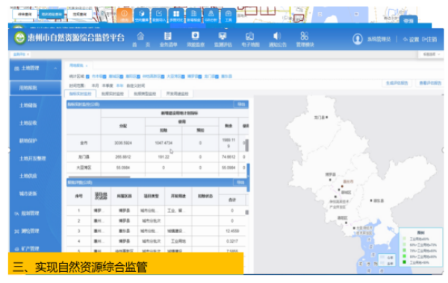Click the upper table's vertical scrollbar
Image resolution: width=448 pixels, height=283 pixels.
(x=246, y=145)
